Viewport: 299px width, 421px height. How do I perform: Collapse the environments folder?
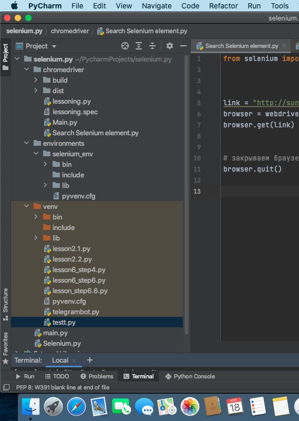27,143
